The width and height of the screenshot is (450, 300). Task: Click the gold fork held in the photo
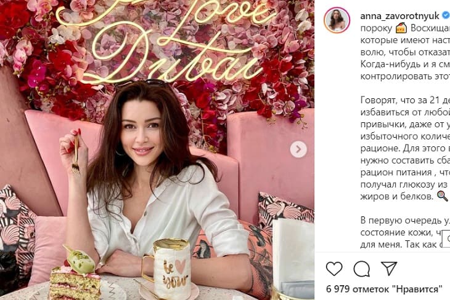[76, 154]
